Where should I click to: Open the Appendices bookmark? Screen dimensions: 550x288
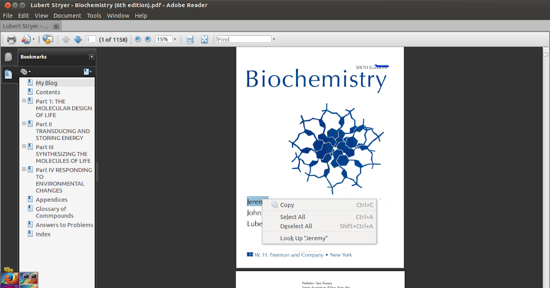[52, 199]
